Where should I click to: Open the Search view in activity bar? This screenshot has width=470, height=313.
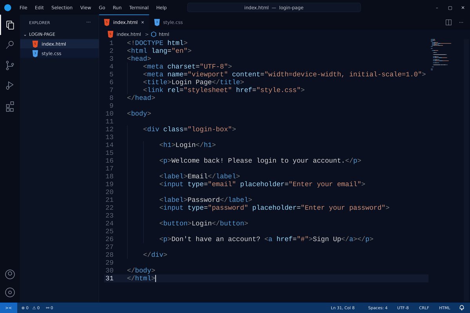pos(10,45)
